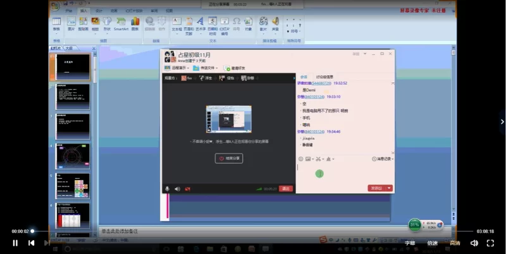Mute the microphone in the chat window

[168, 188]
